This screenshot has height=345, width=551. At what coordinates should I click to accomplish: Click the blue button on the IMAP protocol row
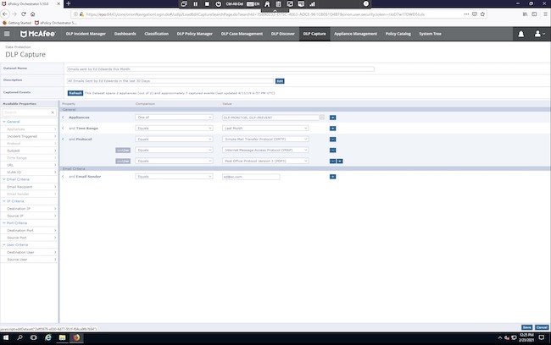click(x=333, y=150)
